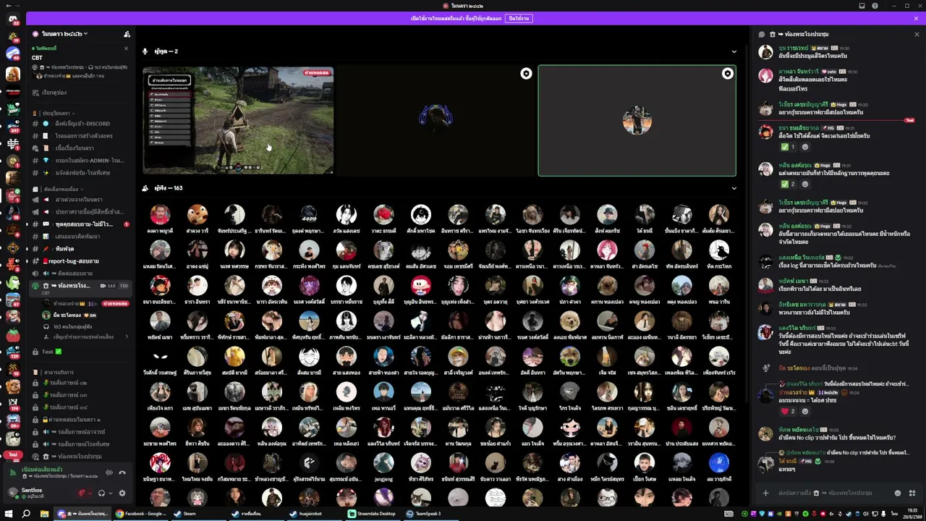926x521 pixels.
Task: Click the ใหม่ new mentions pill in server rail
Action: pyautogui.click(x=12, y=454)
